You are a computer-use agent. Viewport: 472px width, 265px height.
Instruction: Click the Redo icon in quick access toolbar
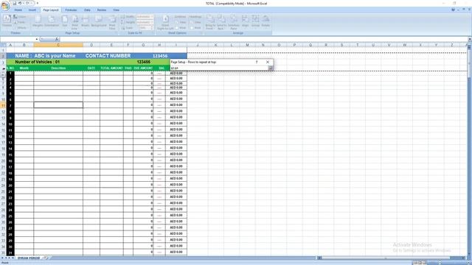(x=27, y=3)
